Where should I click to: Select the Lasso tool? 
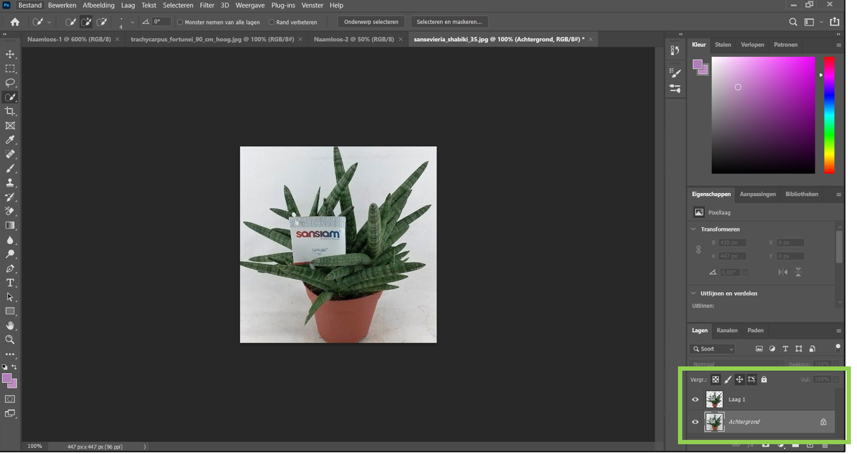click(10, 83)
